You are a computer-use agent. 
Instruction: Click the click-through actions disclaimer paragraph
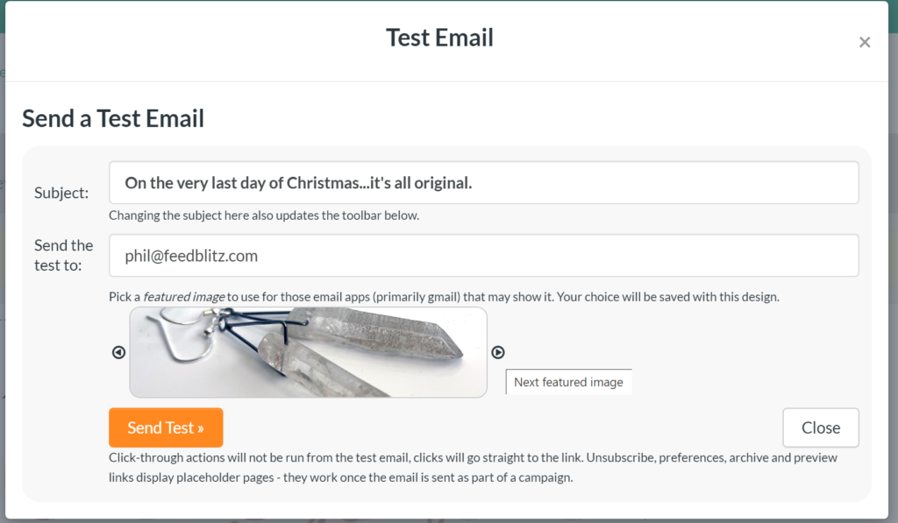[473, 468]
